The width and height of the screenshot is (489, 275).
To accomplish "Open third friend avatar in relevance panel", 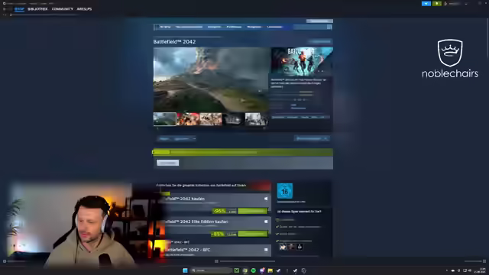I will pos(300,247).
